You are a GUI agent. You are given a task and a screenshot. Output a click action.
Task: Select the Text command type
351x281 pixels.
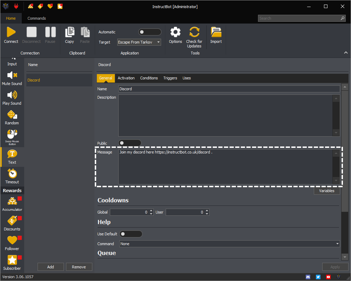pos(12,157)
